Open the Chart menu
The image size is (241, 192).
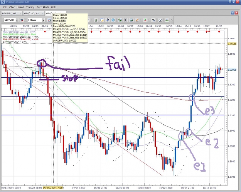12,7
